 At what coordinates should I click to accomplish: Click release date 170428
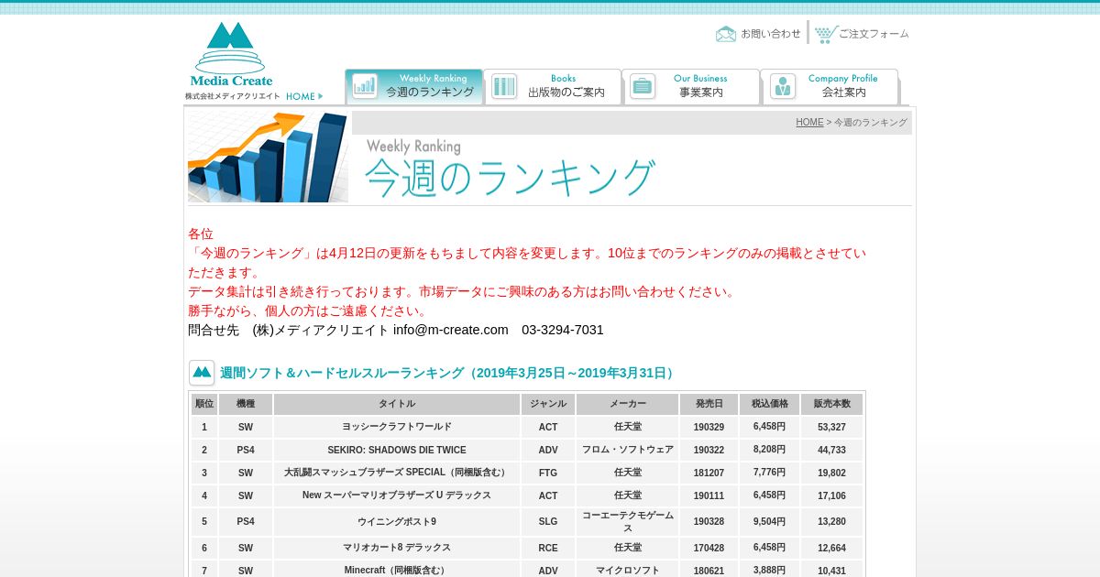click(x=709, y=548)
